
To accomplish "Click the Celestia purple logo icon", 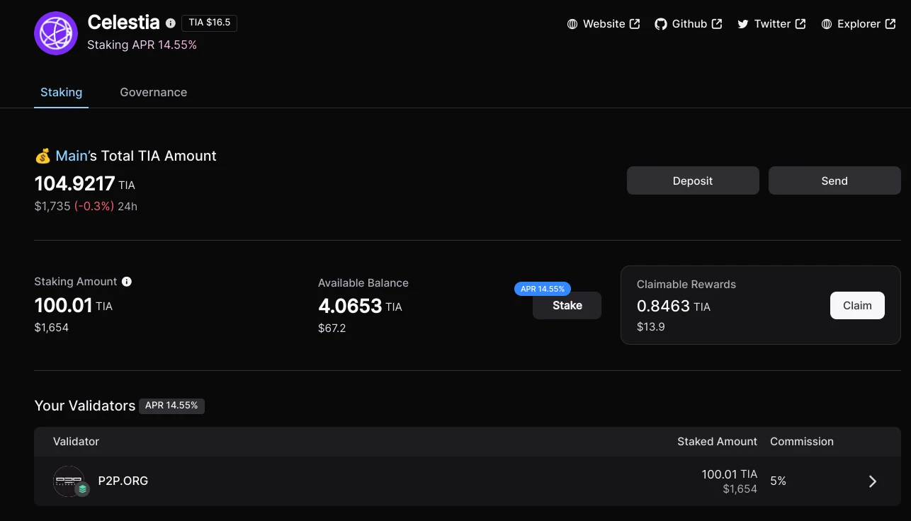I will 56,33.
